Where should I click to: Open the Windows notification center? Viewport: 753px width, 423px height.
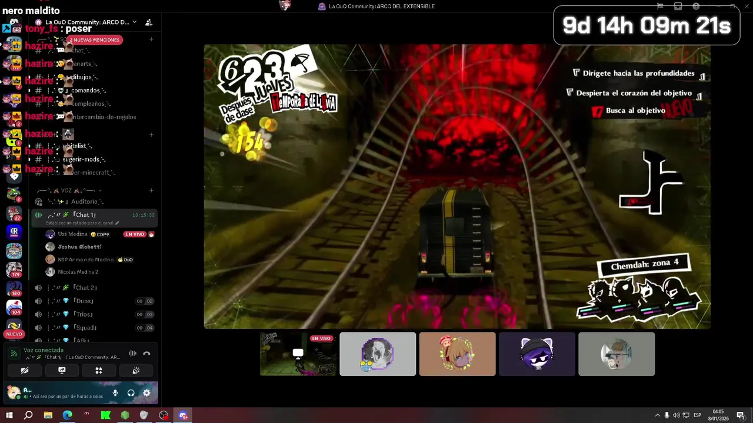pyautogui.click(x=741, y=415)
